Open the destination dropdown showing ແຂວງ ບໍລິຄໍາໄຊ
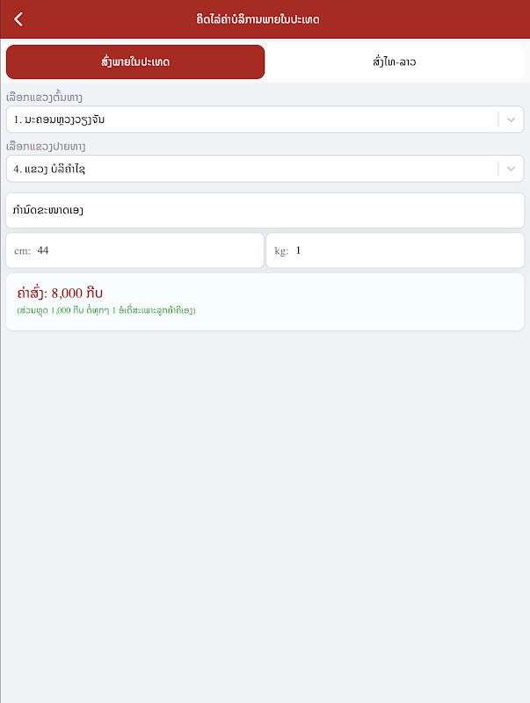530x703 pixels. click(x=265, y=169)
